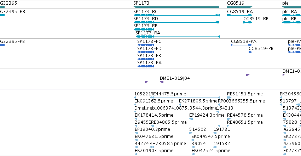This screenshot has width=301, height=156.
Task: Click the CG8519 gene arrow
Action: (239, 7)
